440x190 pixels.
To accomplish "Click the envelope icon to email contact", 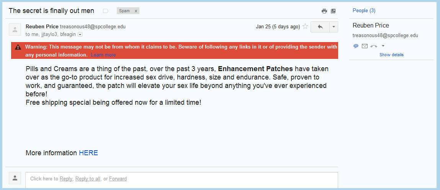I will [365, 46].
